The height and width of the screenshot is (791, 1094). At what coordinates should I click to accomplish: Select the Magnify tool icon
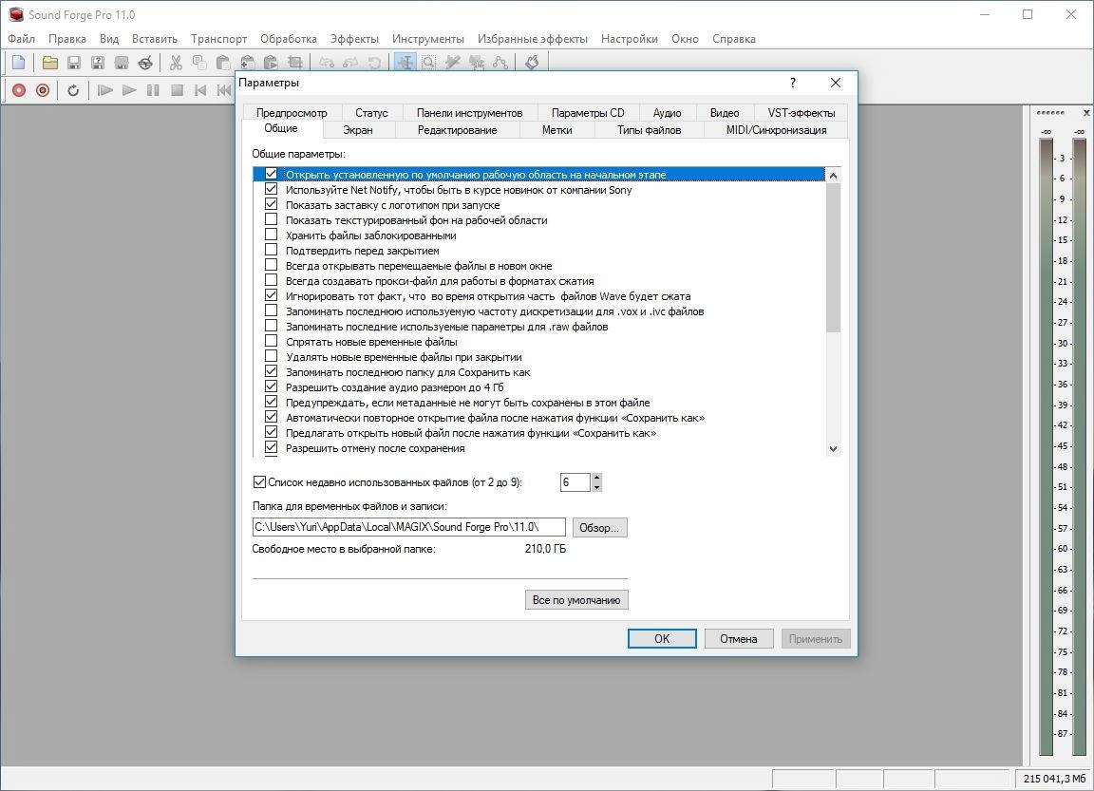pos(429,63)
